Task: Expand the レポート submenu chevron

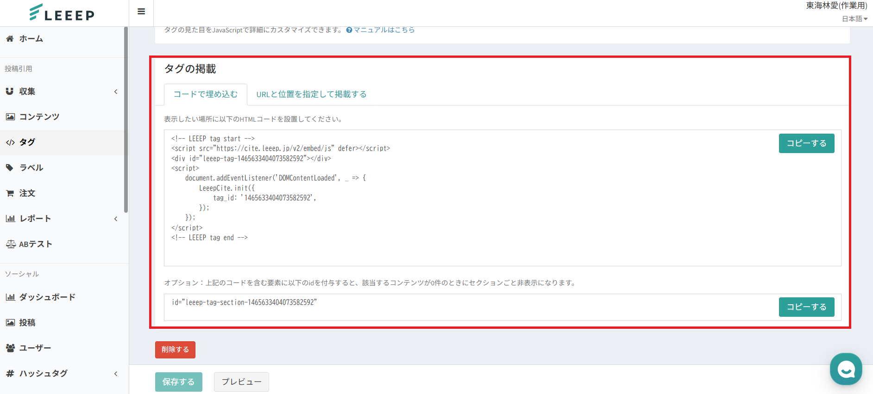Action: (116, 219)
